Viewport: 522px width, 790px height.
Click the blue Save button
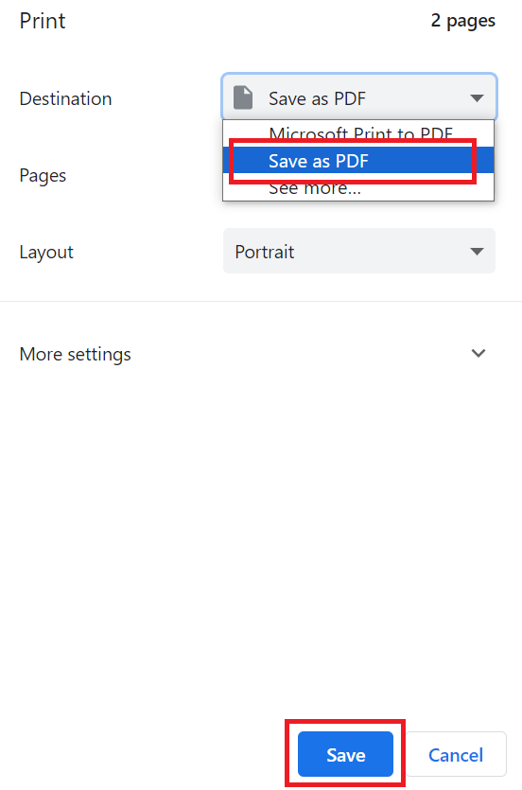click(x=345, y=754)
